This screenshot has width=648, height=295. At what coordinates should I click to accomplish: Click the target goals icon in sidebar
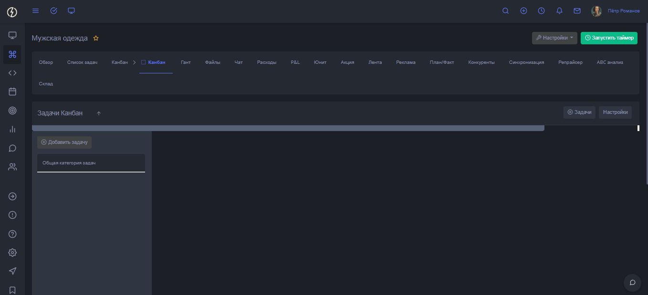point(12,111)
